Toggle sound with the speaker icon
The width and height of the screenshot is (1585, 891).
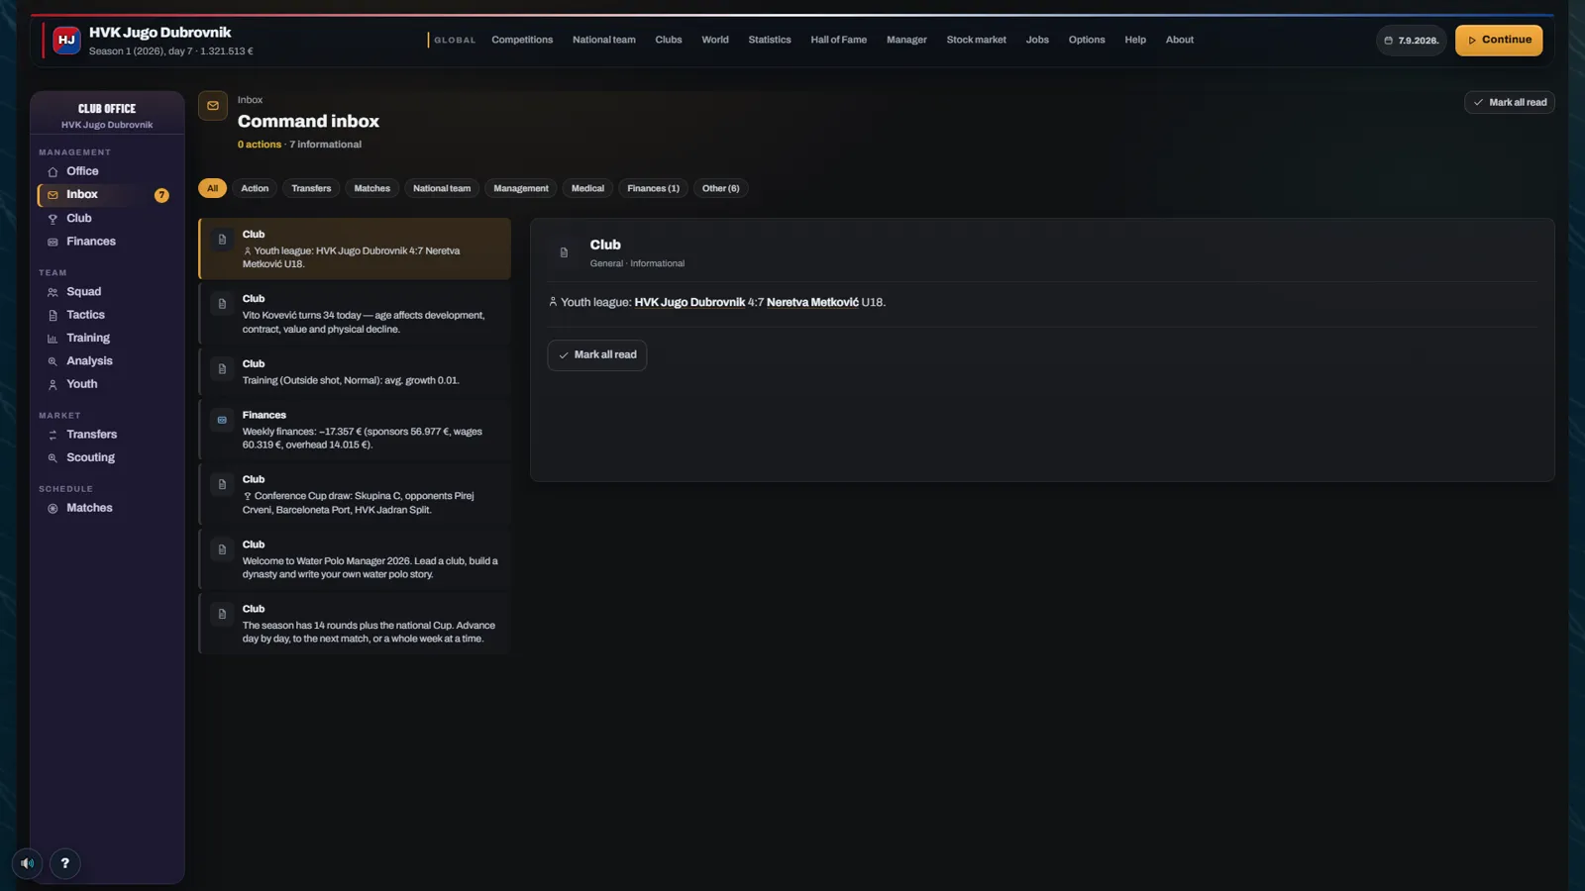(x=28, y=863)
